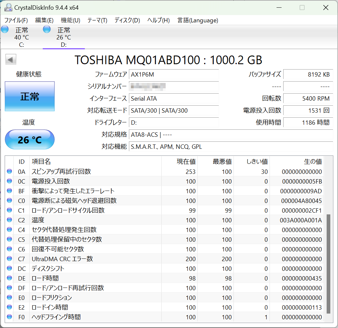Viewport: 338px width, 328px height.
Task: Click current value 253 in row 0A
Action: [191, 172]
